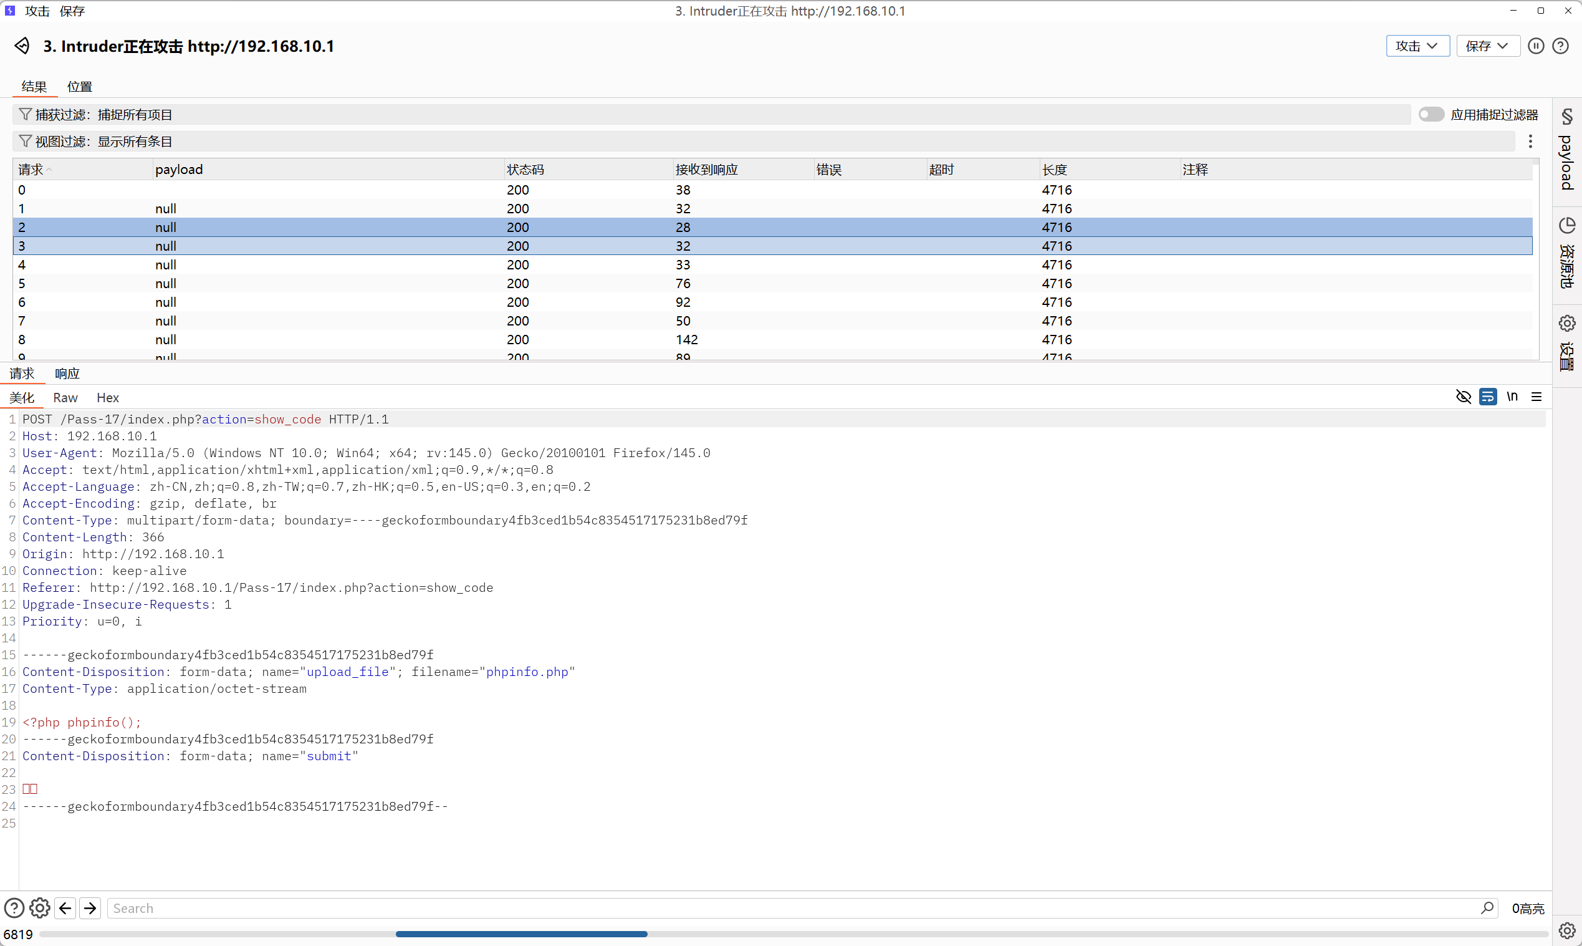Expand the 保存 dropdown button

click(1487, 46)
